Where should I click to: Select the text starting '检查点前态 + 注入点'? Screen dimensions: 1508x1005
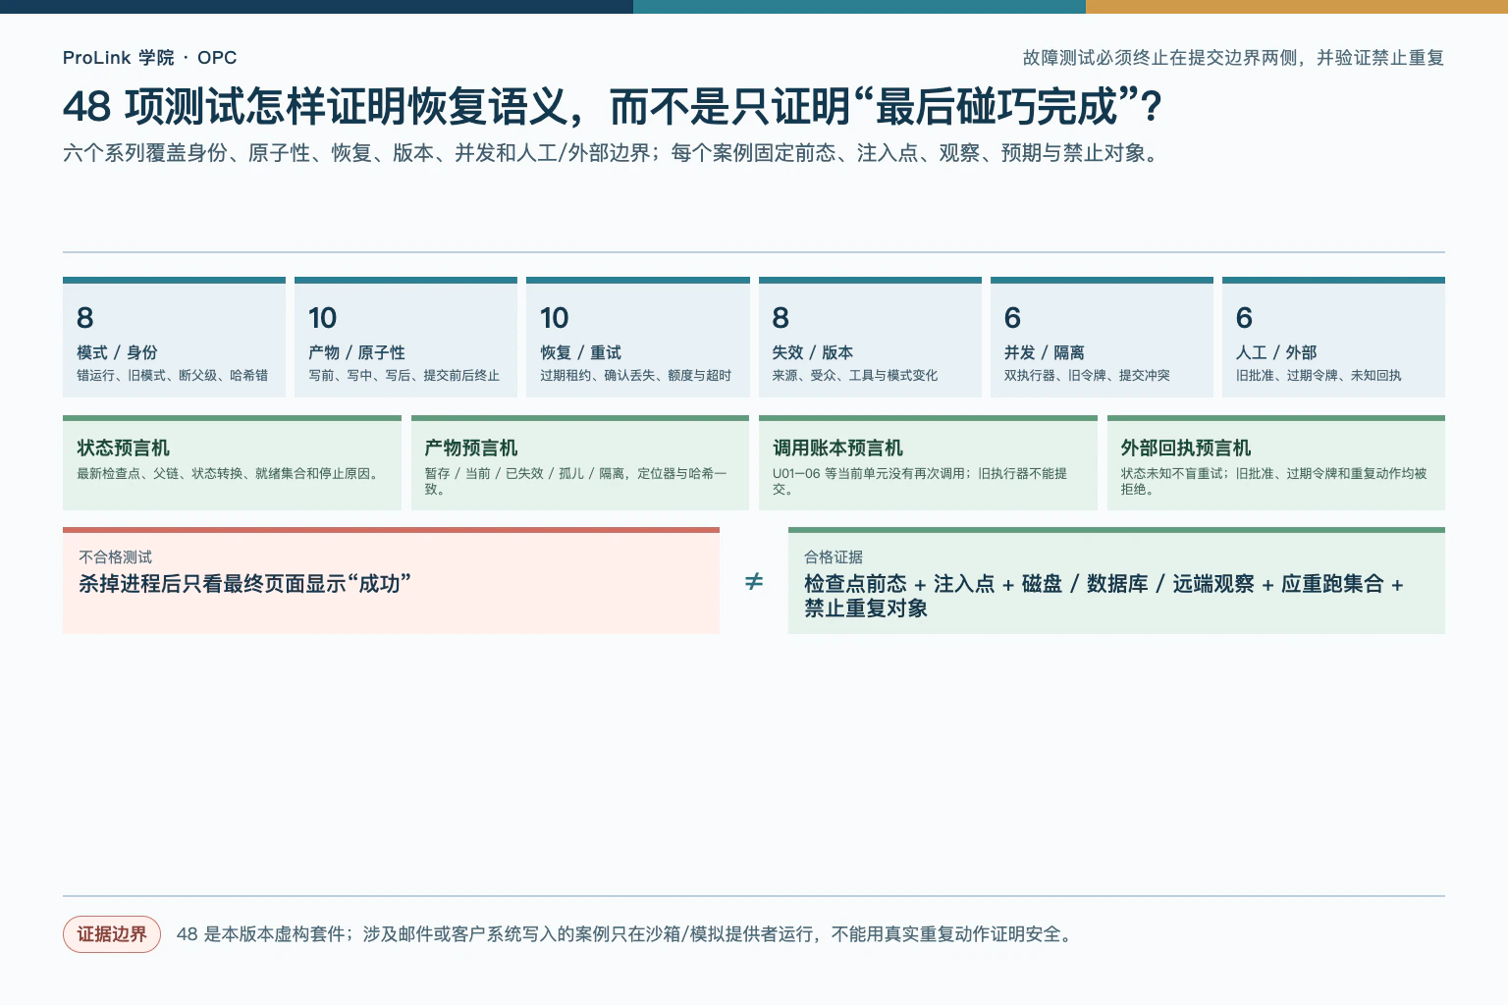pos(1104,596)
